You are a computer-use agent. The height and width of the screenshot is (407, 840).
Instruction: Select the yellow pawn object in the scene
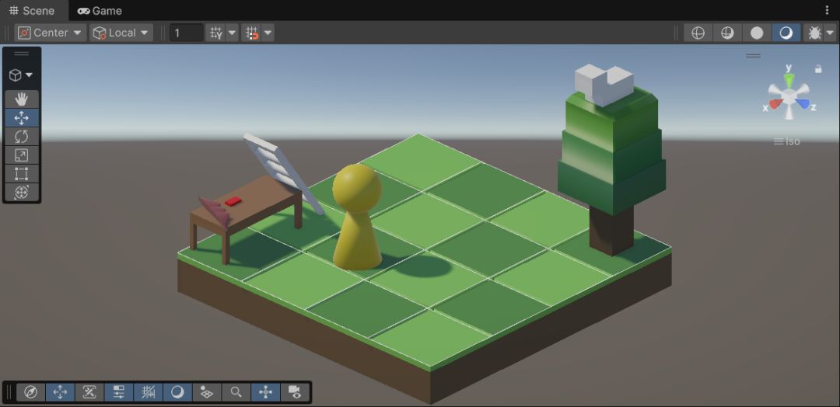click(357, 217)
